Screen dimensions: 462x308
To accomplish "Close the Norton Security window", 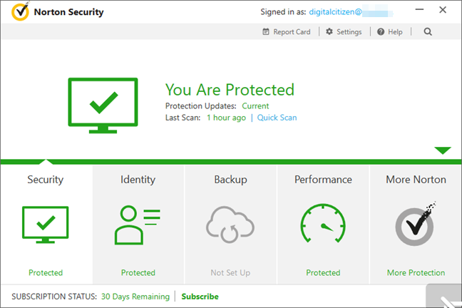I will [443, 10].
